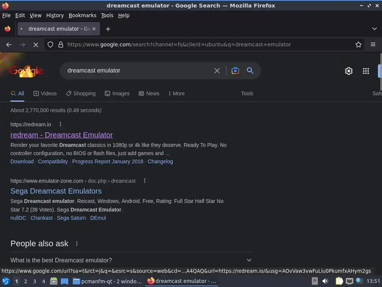Open the redream Download sitelink
Viewport: 382px width, 287px height.
22,161
